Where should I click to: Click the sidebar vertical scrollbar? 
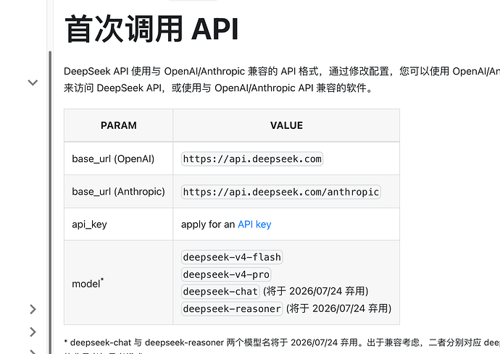[x=50, y=202]
